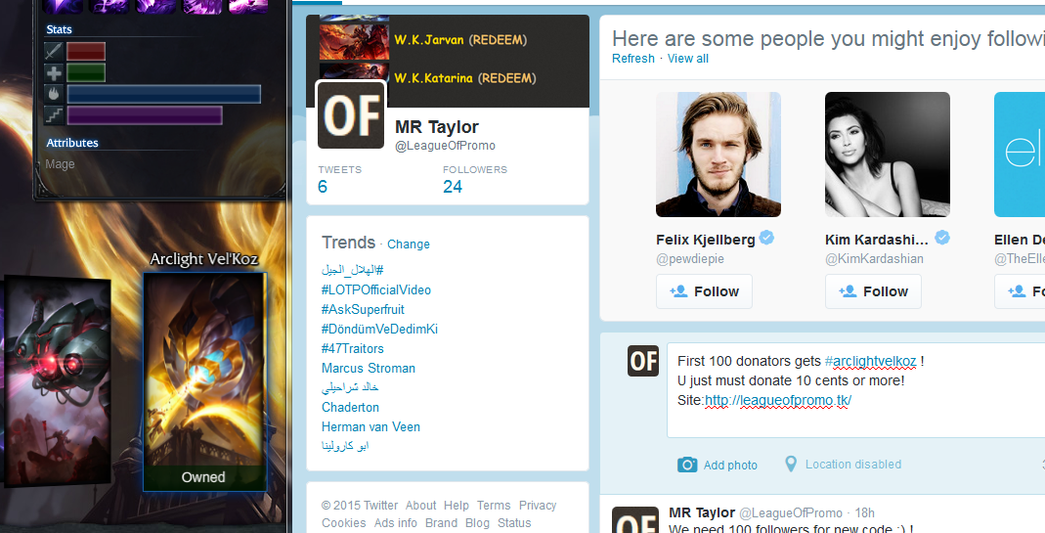
Task: Open the #DöndümVeDedimKi trend
Action: pyautogui.click(x=379, y=329)
